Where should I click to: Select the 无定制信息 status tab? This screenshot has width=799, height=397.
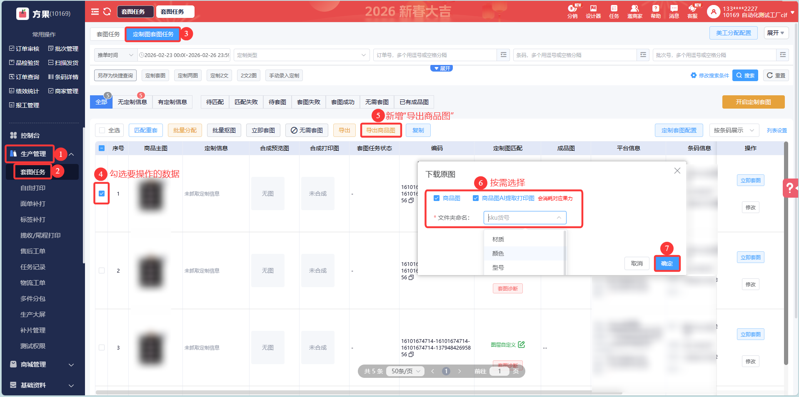[x=132, y=102]
